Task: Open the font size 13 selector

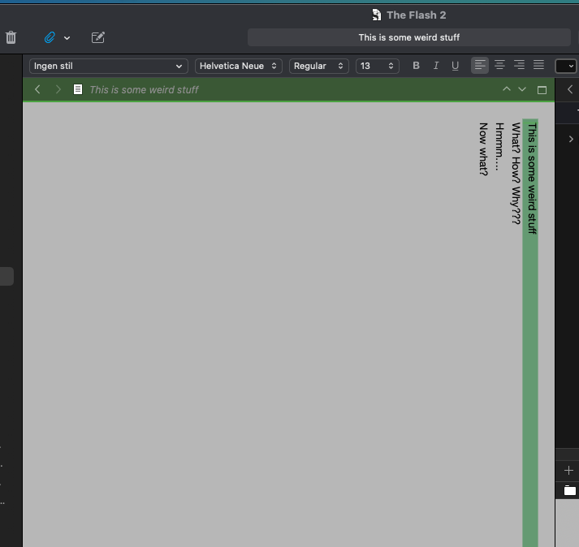Action: tap(378, 66)
